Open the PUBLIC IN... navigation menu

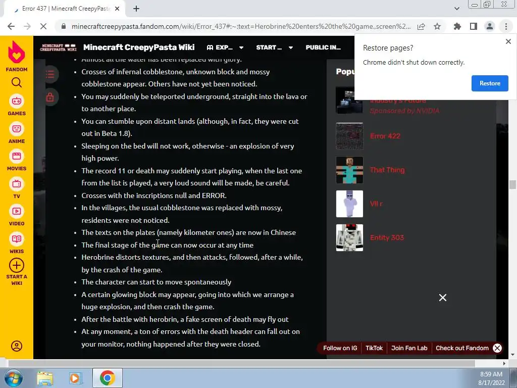tap(323, 47)
